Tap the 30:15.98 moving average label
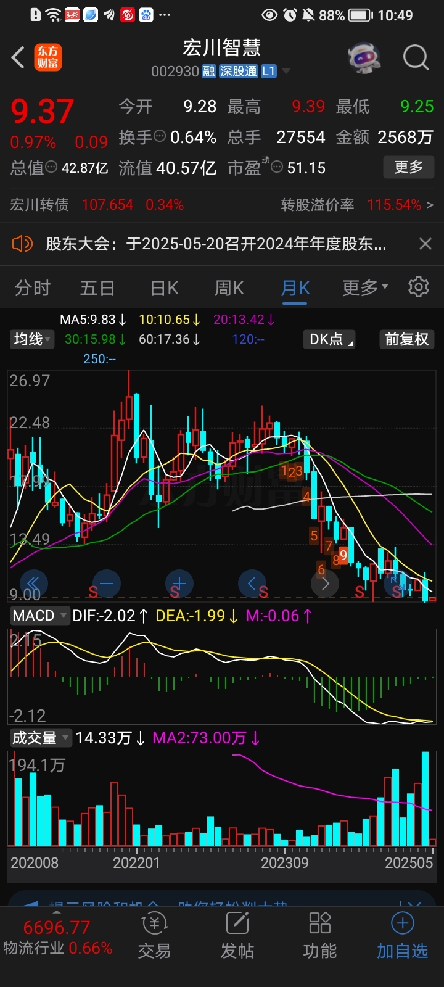This screenshot has width=444, height=987. click(x=96, y=339)
